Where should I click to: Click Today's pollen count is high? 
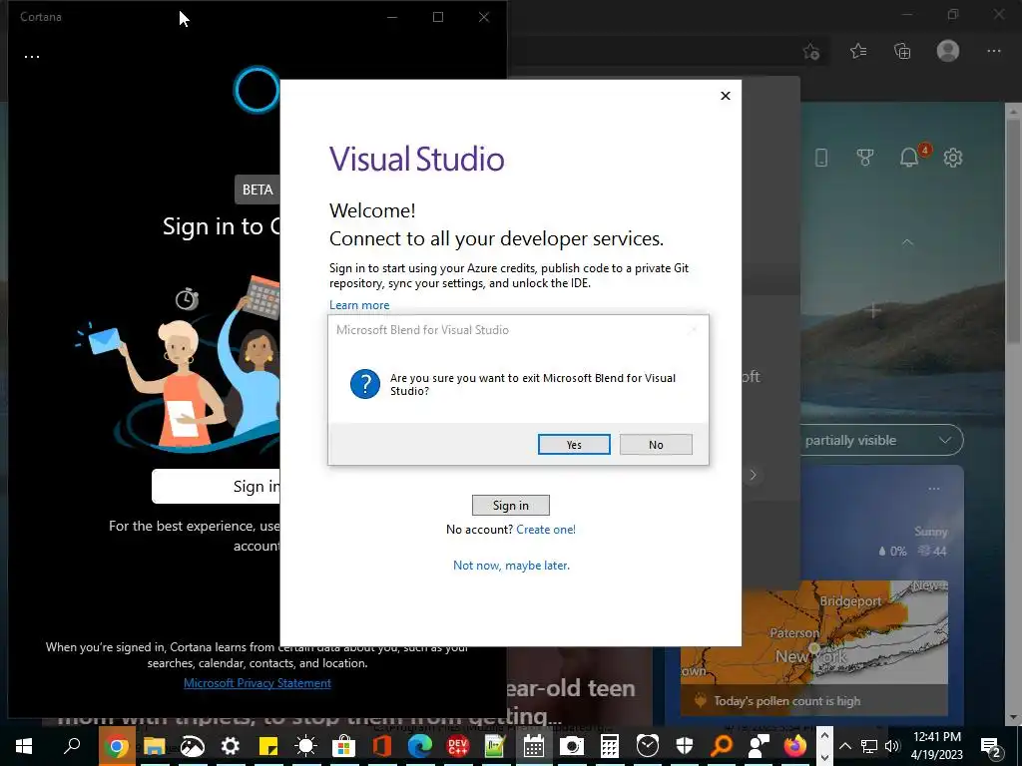pos(786,701)
